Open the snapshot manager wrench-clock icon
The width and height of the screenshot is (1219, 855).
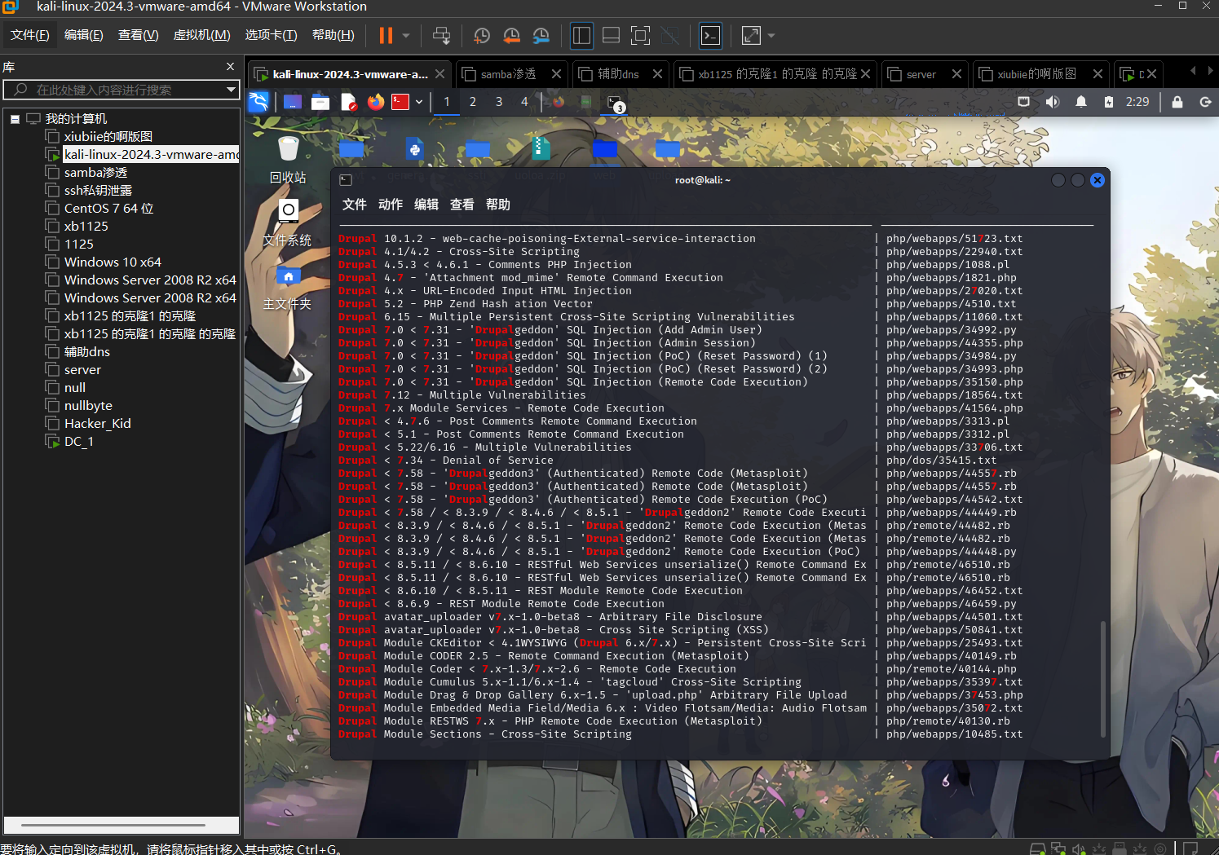coord(541,35)
